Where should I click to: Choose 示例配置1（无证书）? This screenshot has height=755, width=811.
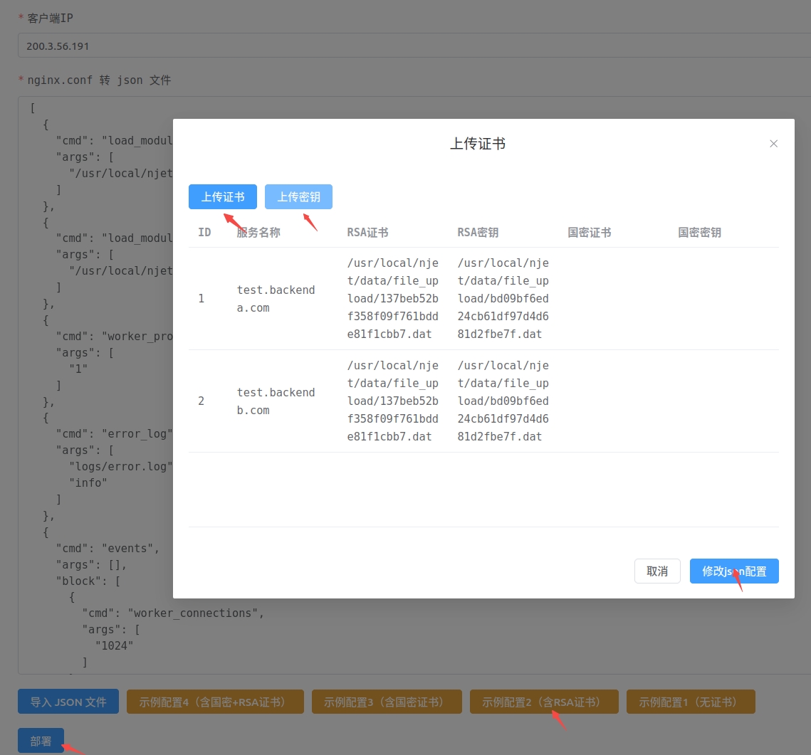(690, 702)
